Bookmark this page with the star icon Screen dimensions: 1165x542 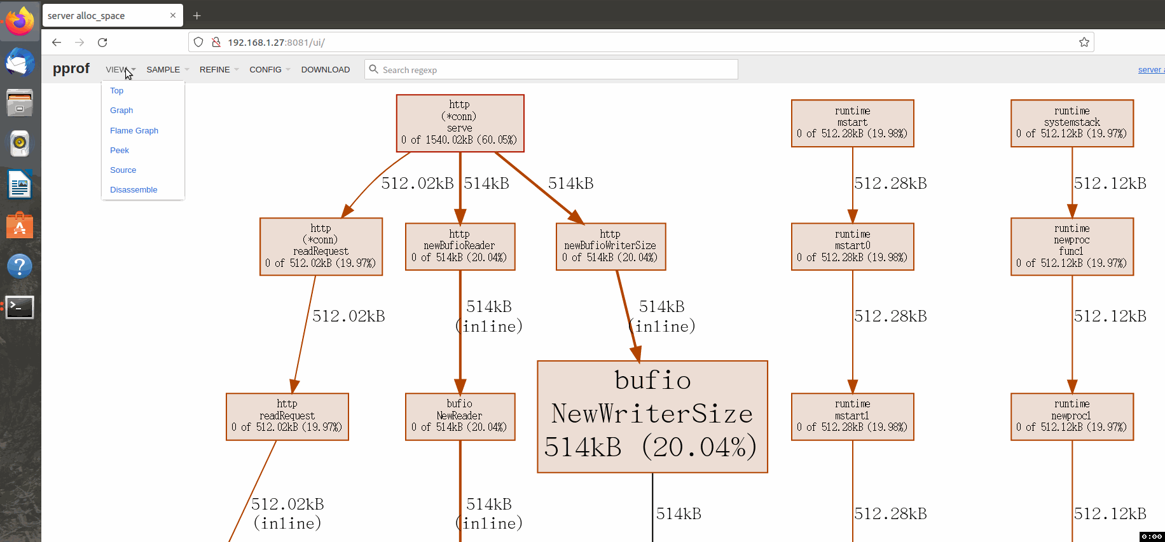click(1084, 43)
